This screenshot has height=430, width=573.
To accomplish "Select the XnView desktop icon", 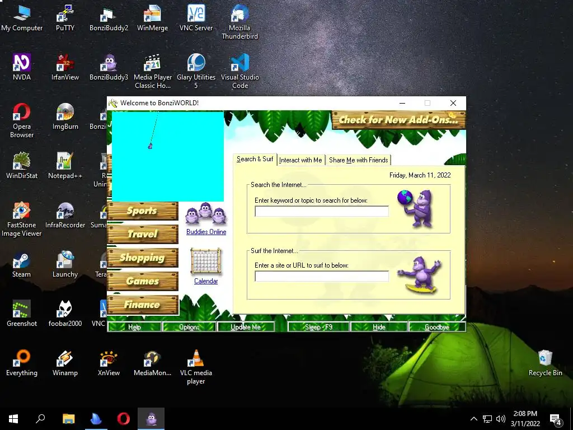I will point(109,363).
